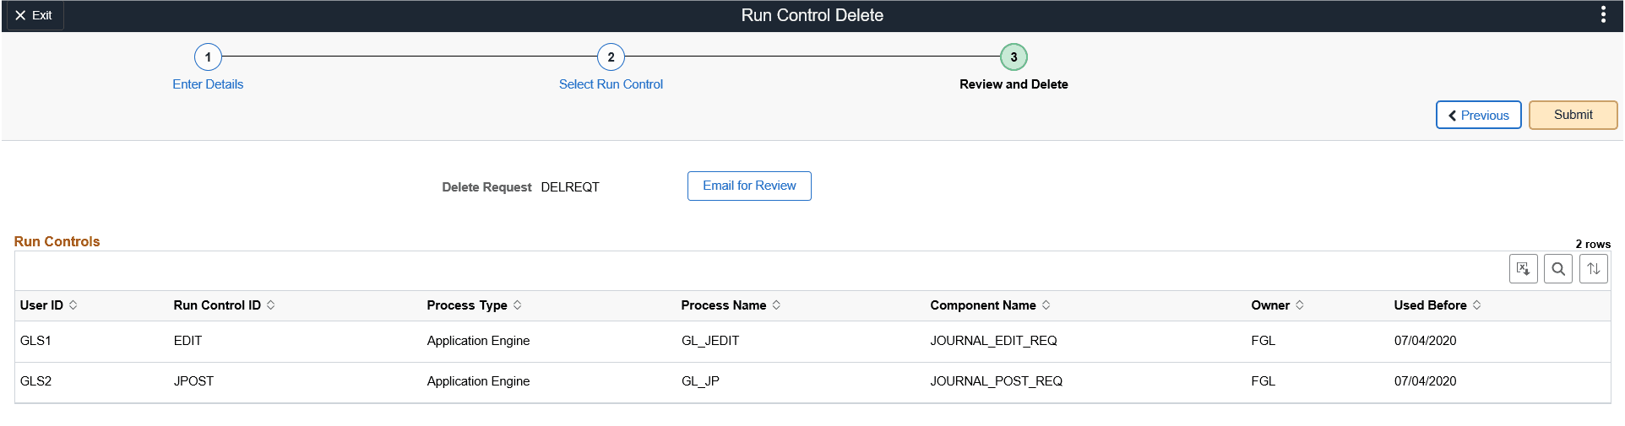
Task: Open the grid search magnifier icon
Action: pyautogui.click(x=1558, y=269)
